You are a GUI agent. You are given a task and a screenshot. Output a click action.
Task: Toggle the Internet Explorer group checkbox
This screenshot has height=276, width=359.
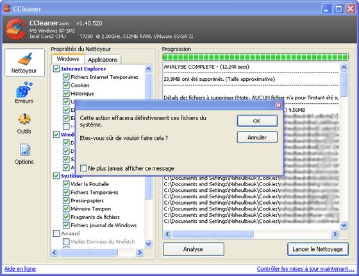[x=56, y=69]
